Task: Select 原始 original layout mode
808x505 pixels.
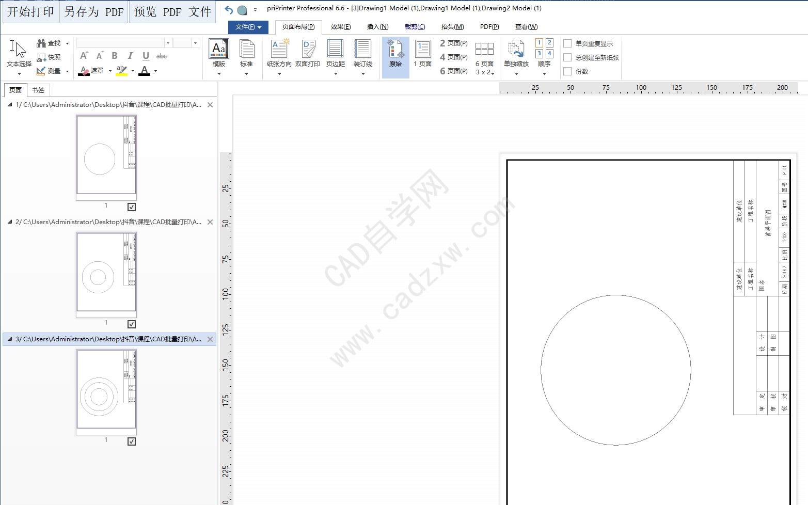Action: 395,57
